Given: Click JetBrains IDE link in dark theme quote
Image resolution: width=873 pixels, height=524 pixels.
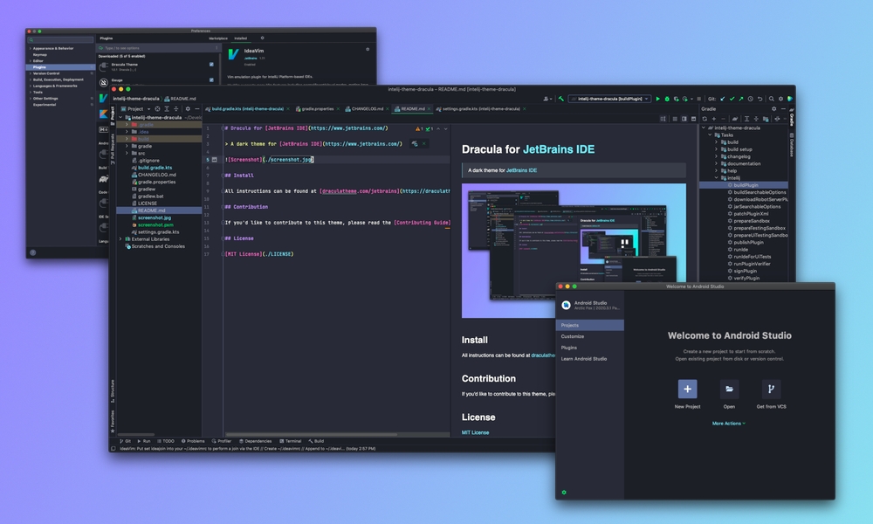Looking at the screenshot, I should [521, 170].
